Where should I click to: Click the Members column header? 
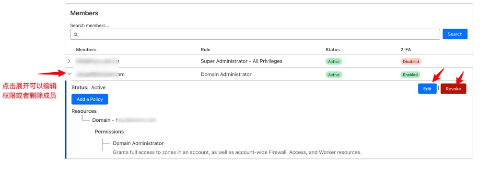[x=86, y=50]
